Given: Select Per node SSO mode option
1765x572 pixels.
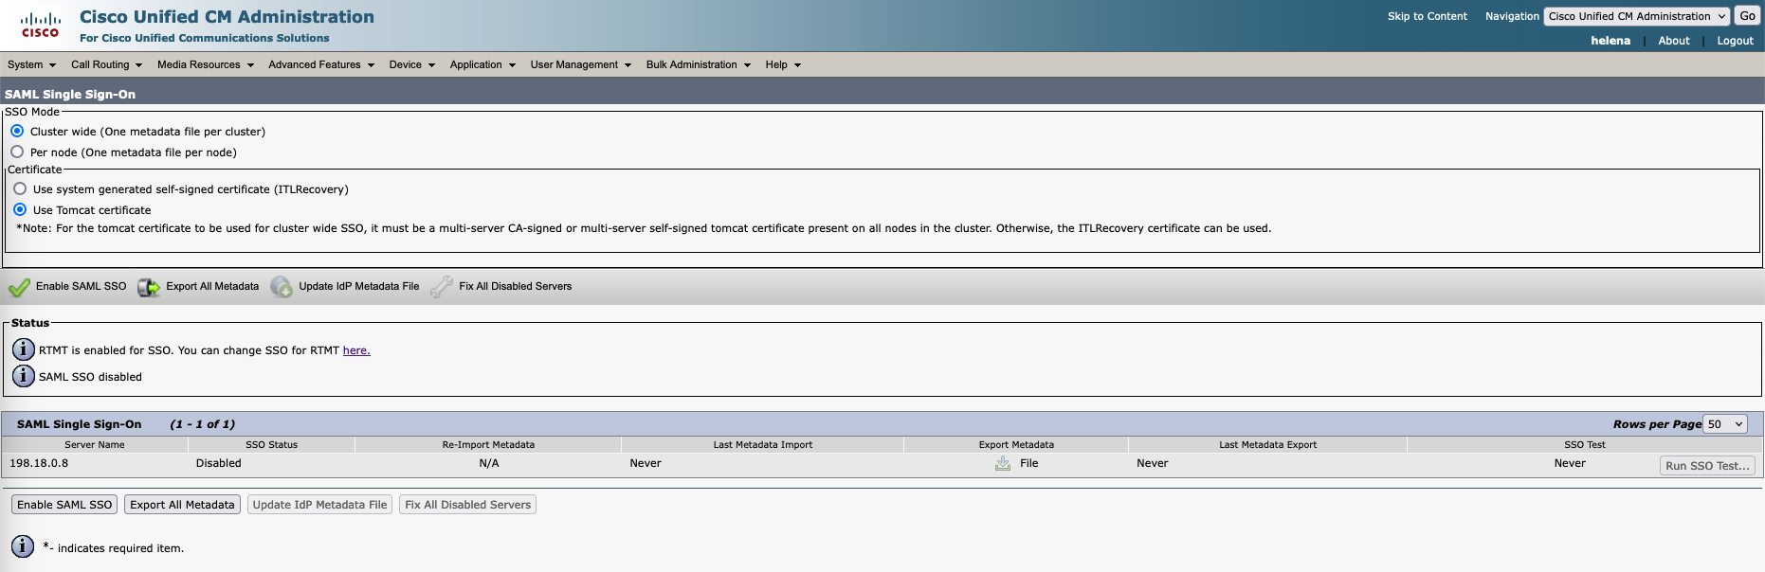Looking at the screenshot, I should pyautogui.click(x=17, y=152).
